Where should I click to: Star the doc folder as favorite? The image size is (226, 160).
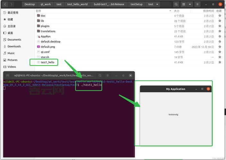[x=220, y=16]
